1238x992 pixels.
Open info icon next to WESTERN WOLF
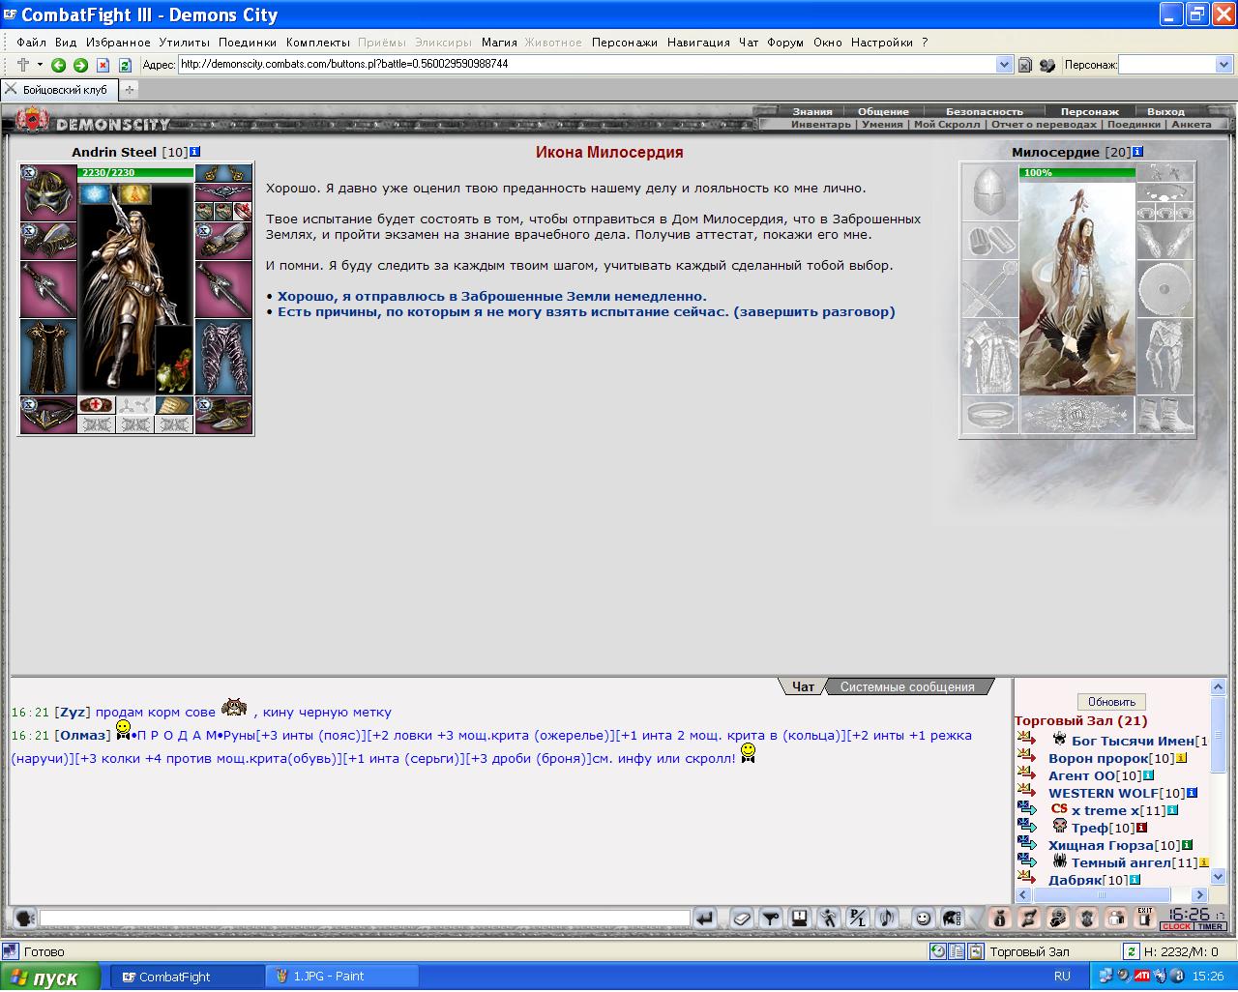[x=1192, y=793]
